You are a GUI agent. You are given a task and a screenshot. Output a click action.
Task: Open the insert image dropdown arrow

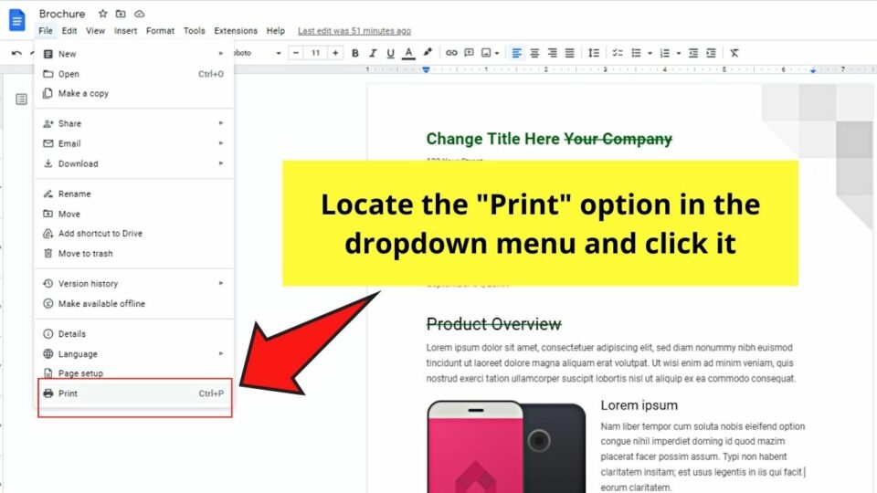coord(497,54)
